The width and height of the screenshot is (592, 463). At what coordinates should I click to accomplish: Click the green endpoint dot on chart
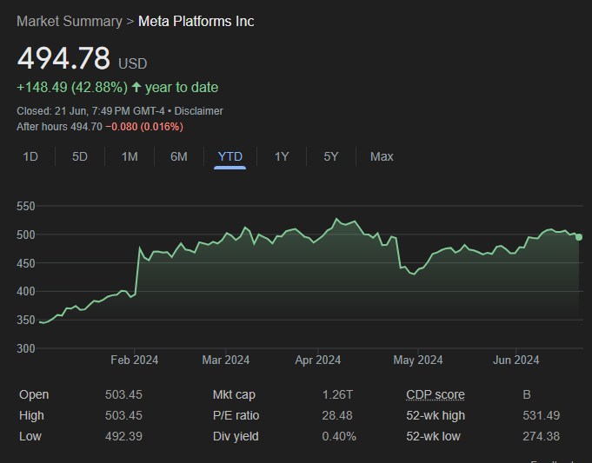(x=579, y=237)
